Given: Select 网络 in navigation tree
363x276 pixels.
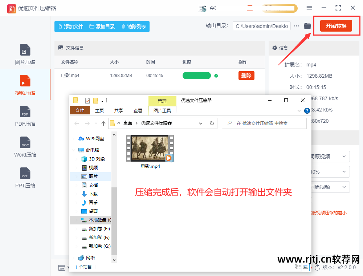Looking at the screenshot, I should [87, 257].
